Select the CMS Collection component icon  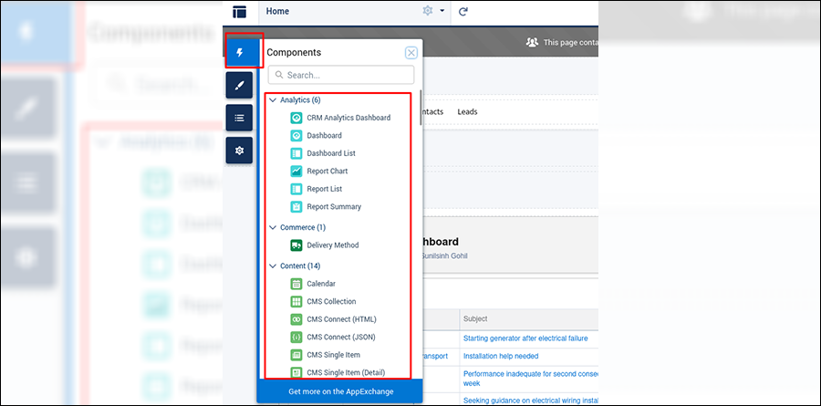(x=296, y=302)
